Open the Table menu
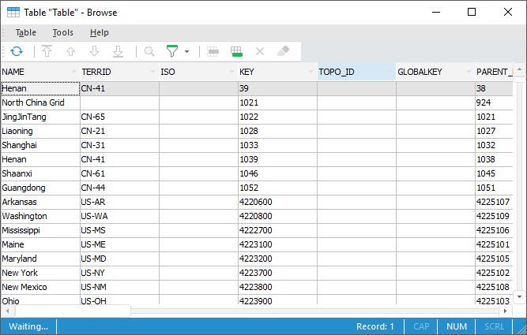The height and width of the screenshot is (335, 527). coord(26,32)
